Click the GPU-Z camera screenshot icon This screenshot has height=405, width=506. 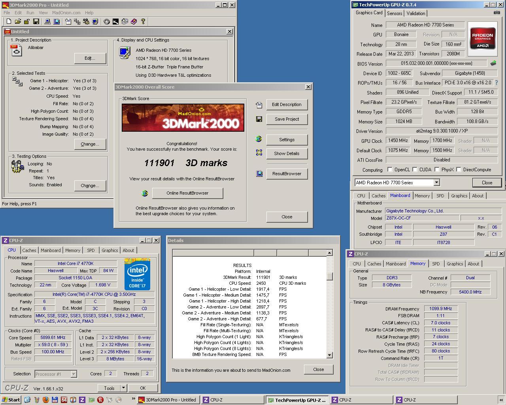497,13
